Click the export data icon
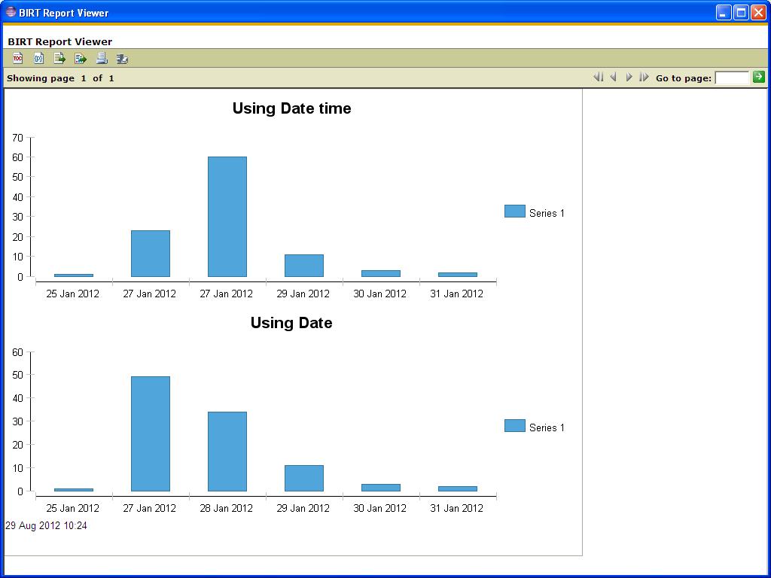771x578 pixels. 59,59
